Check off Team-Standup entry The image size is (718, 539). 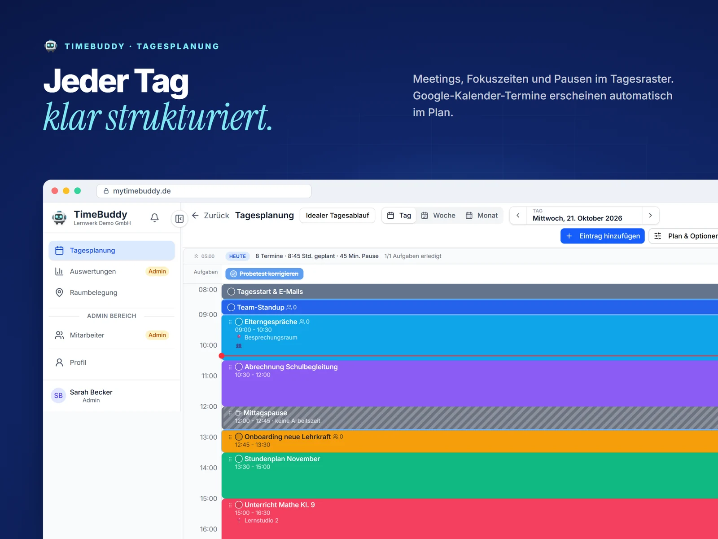pos(231,307)
